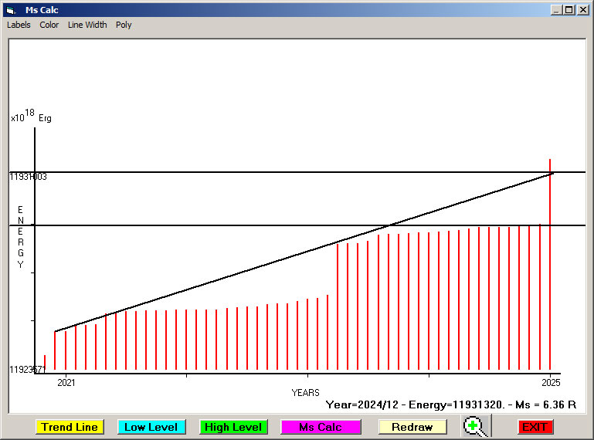Maximize the Ms Calc window

[569, 10]
